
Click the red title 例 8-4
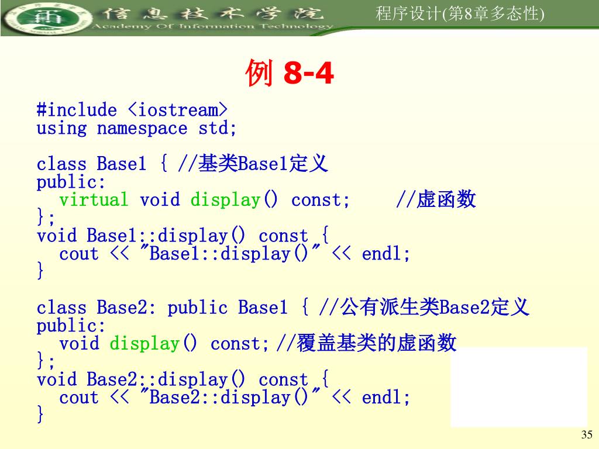click(289, 72)
